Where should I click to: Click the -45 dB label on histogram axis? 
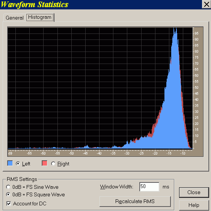pyautogui.click(x=85, y=153)
